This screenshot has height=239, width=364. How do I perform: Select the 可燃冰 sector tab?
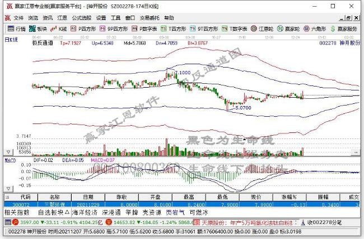pos(199,212)
